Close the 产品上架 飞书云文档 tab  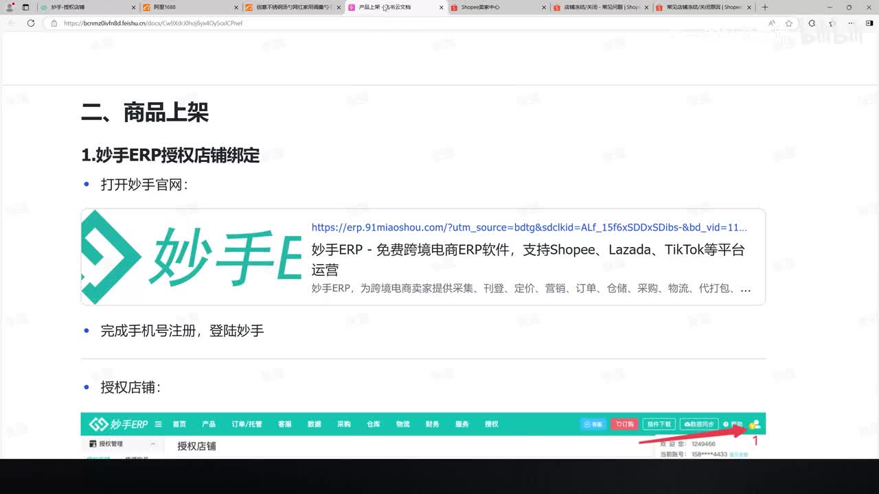click(442, 8)
